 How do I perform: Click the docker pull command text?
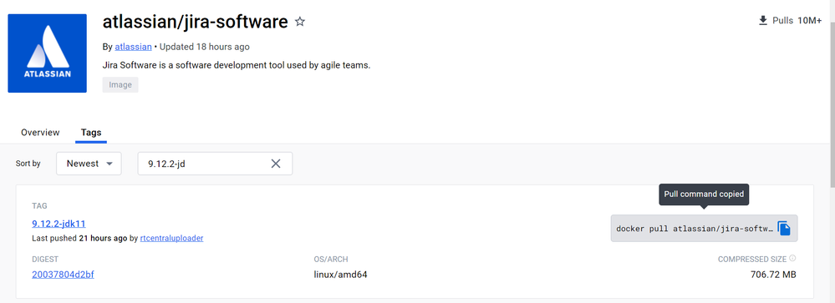tap(695, 229)
